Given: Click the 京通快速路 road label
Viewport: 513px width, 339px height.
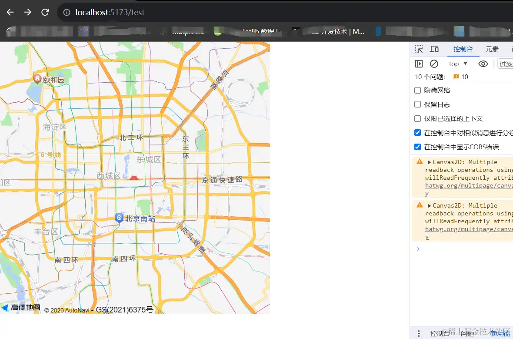Looking at the screenshot, I should pos(223,180).
